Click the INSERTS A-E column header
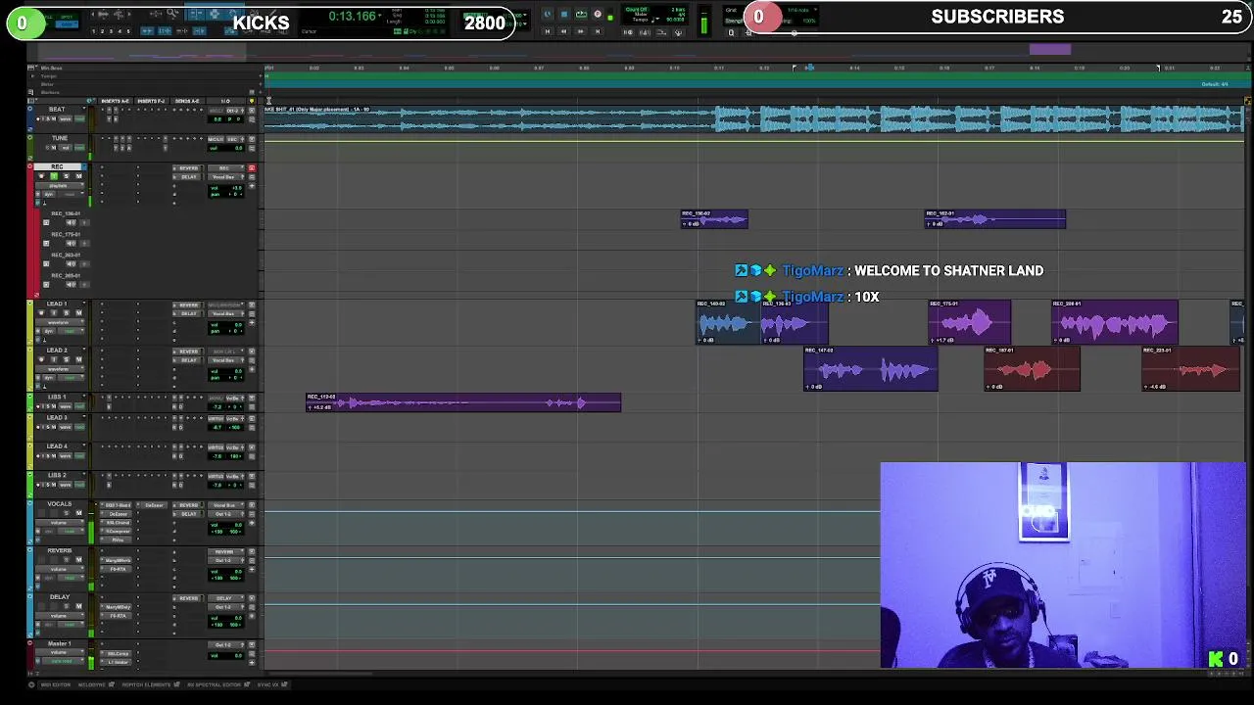The height and width of the screenshot is (705, 1254). point(115,101)
